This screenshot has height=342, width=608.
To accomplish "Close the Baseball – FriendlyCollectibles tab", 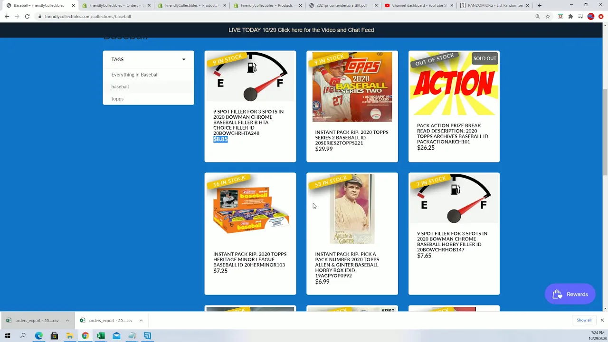I will tap(73, 5).
